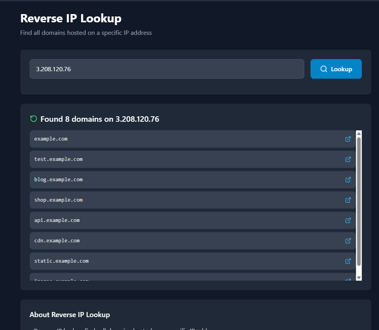Open external link for cdn.example.com

coord(348,241)
